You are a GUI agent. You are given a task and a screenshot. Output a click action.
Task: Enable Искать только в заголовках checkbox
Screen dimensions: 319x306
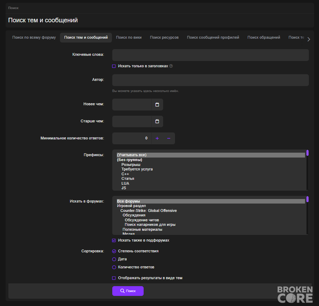pos(114,66)
